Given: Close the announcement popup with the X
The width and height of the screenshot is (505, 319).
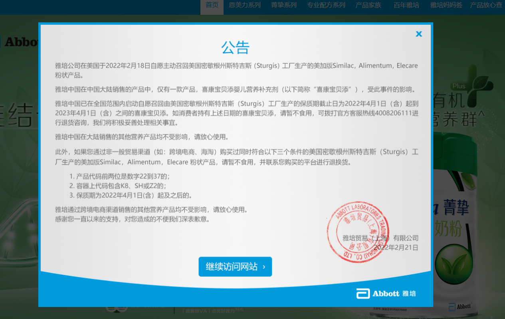Looking at the screenshot, I should (x=419, y=34).
